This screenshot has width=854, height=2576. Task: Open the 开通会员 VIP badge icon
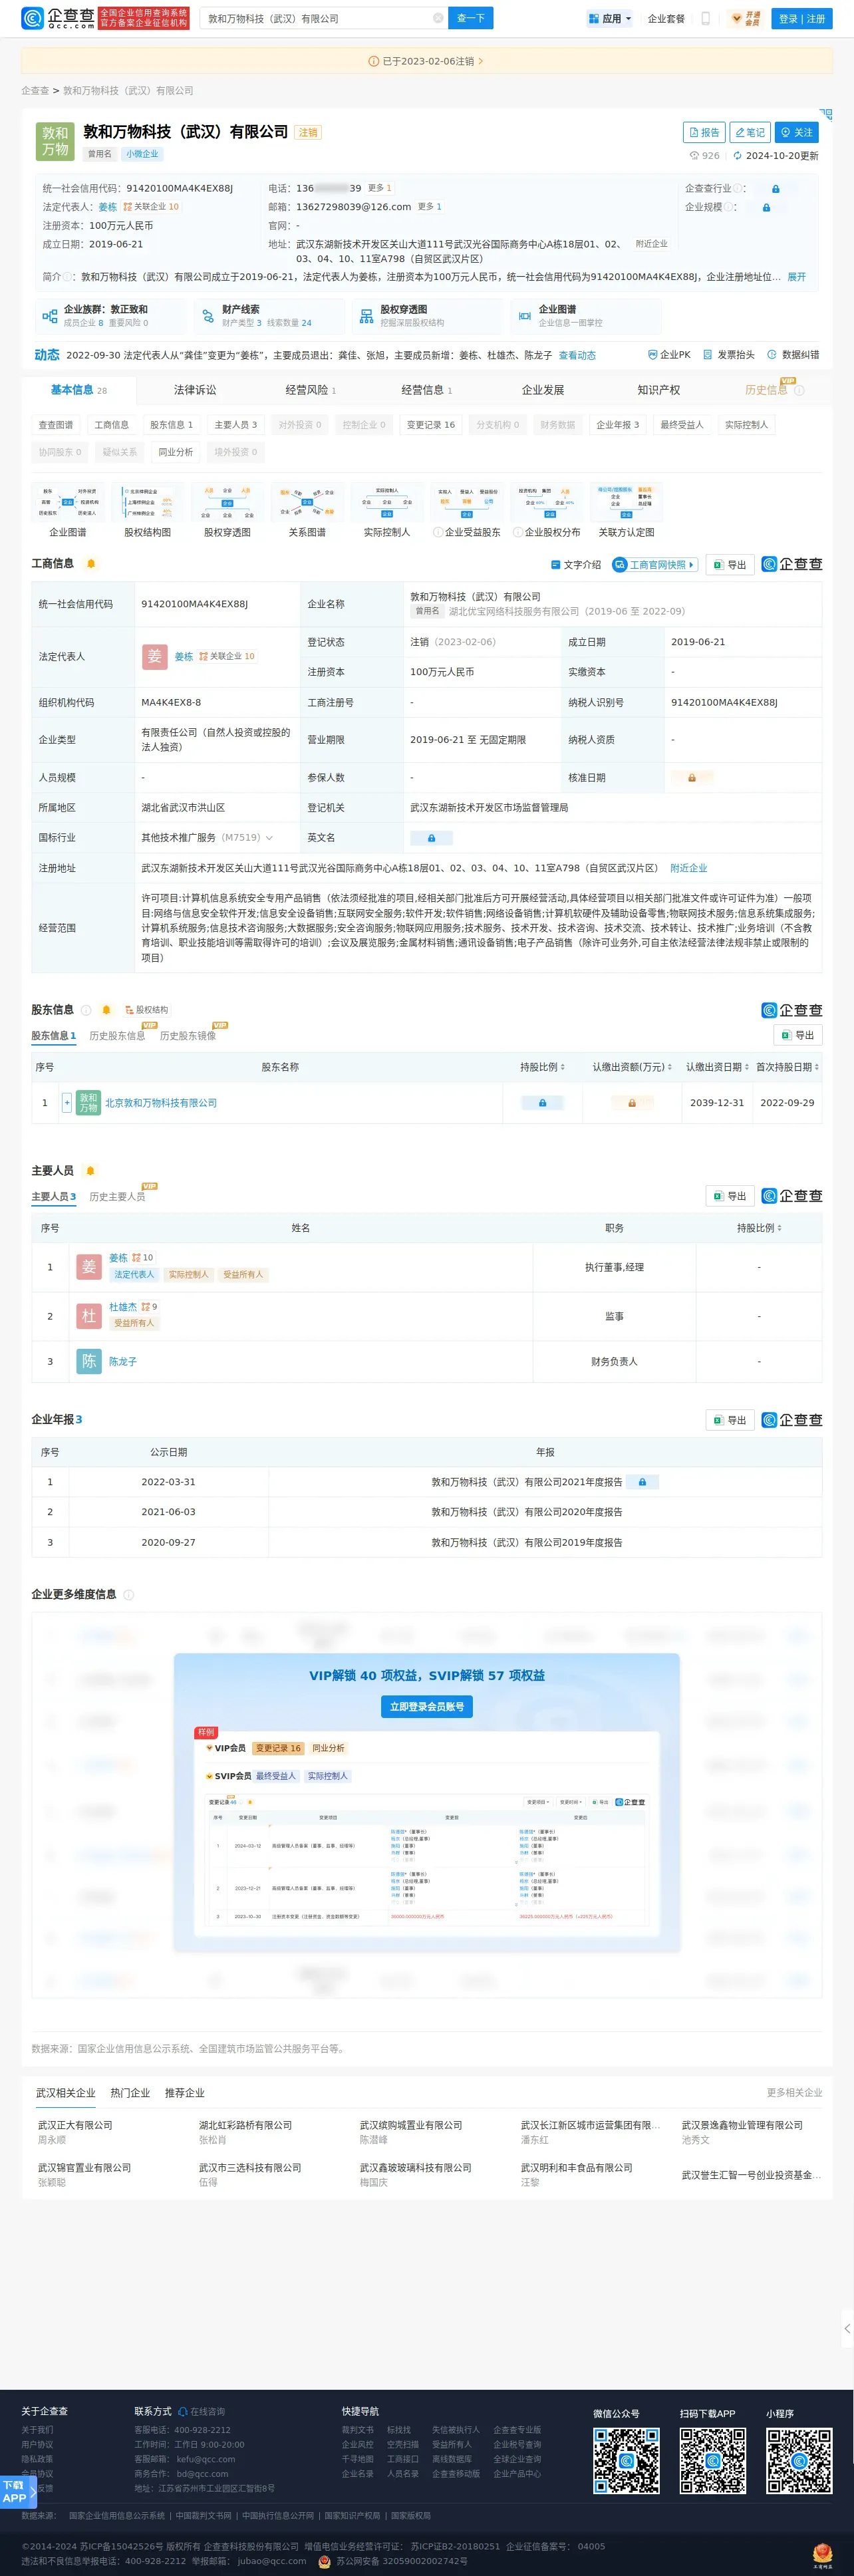click(745, 18)
